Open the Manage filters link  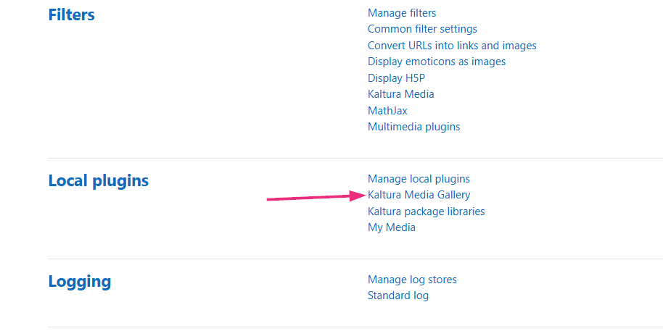[x=402, y=13]
